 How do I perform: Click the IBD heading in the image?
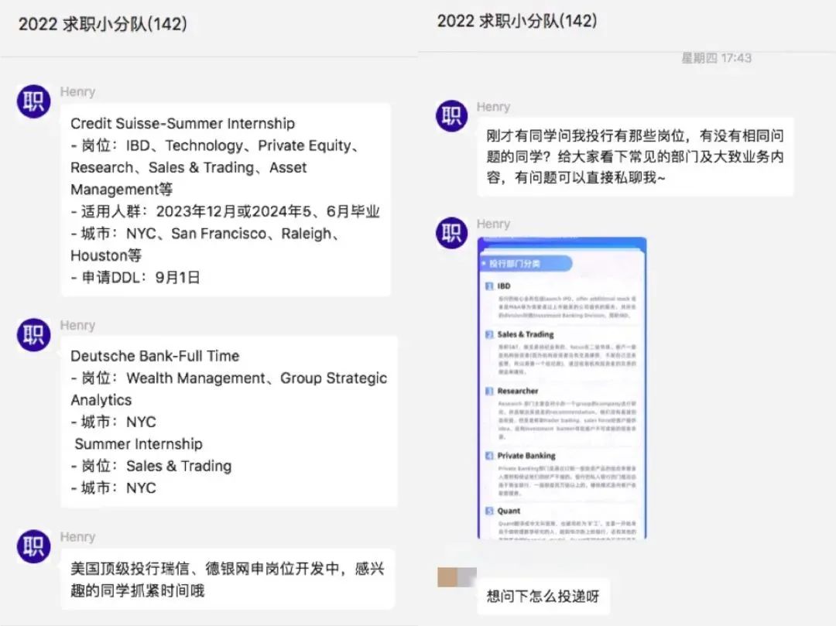pyautogui.click(x=503, y=286)
